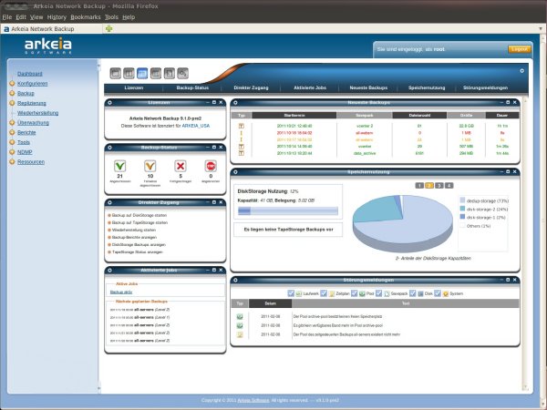Open the Firefox Tools menu
Screen dimensions: 547x410
click(111, 17)
